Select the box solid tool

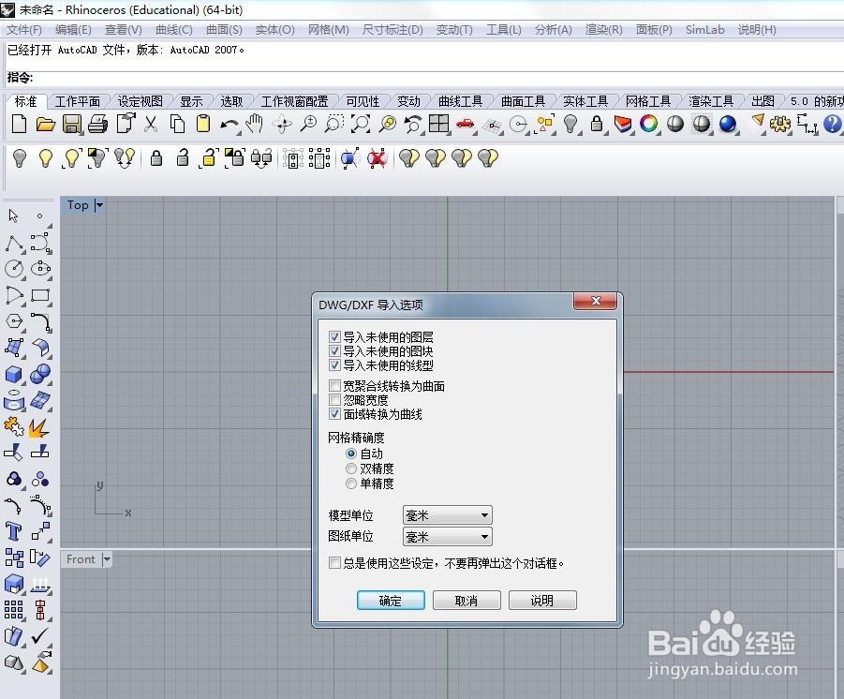click(12, 373)
